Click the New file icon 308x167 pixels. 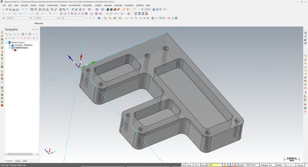(x=3, y=10)
